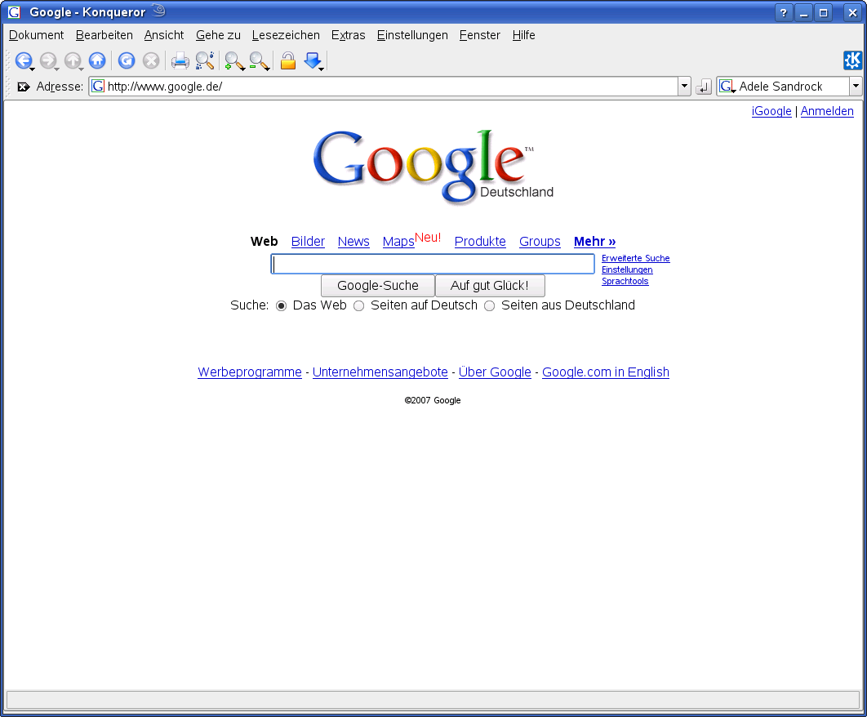This screenshot has height=717, width=867.
Task: Open the zoom-in font dropdown arrow
Action: pyautogui.click(x=242, y=69)
